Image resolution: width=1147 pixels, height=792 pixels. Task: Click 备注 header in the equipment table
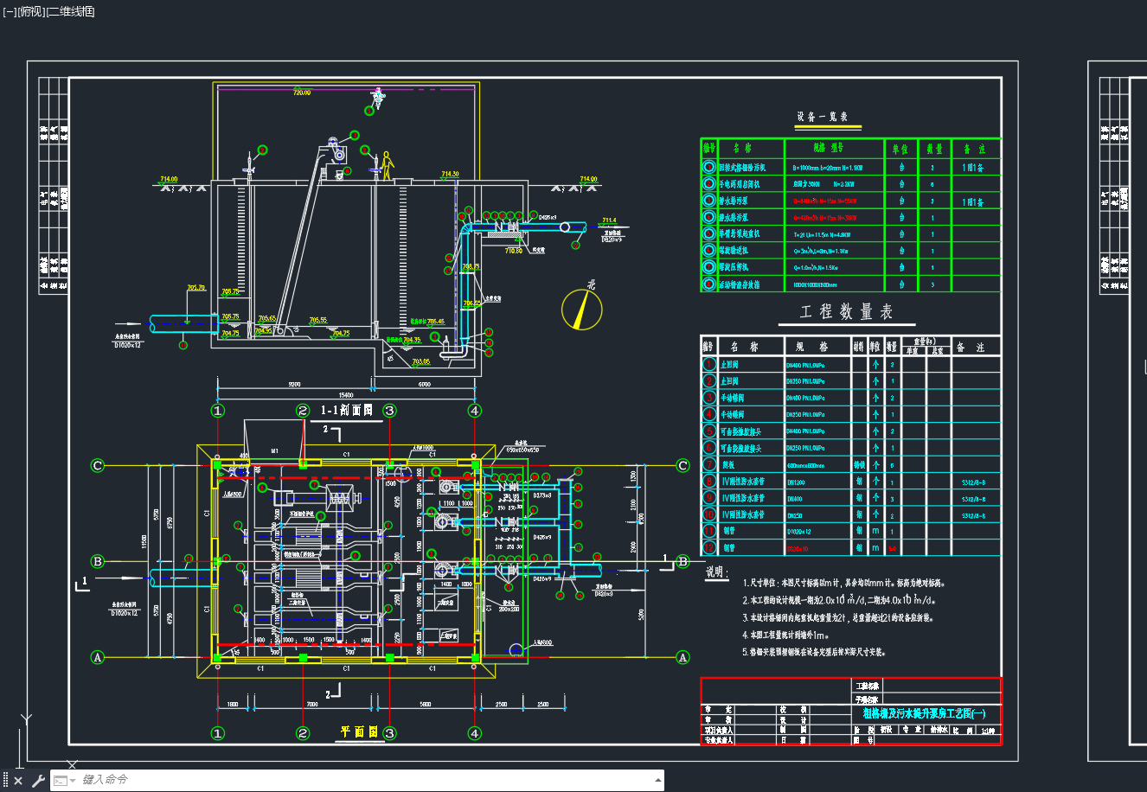tap(975, 149)
